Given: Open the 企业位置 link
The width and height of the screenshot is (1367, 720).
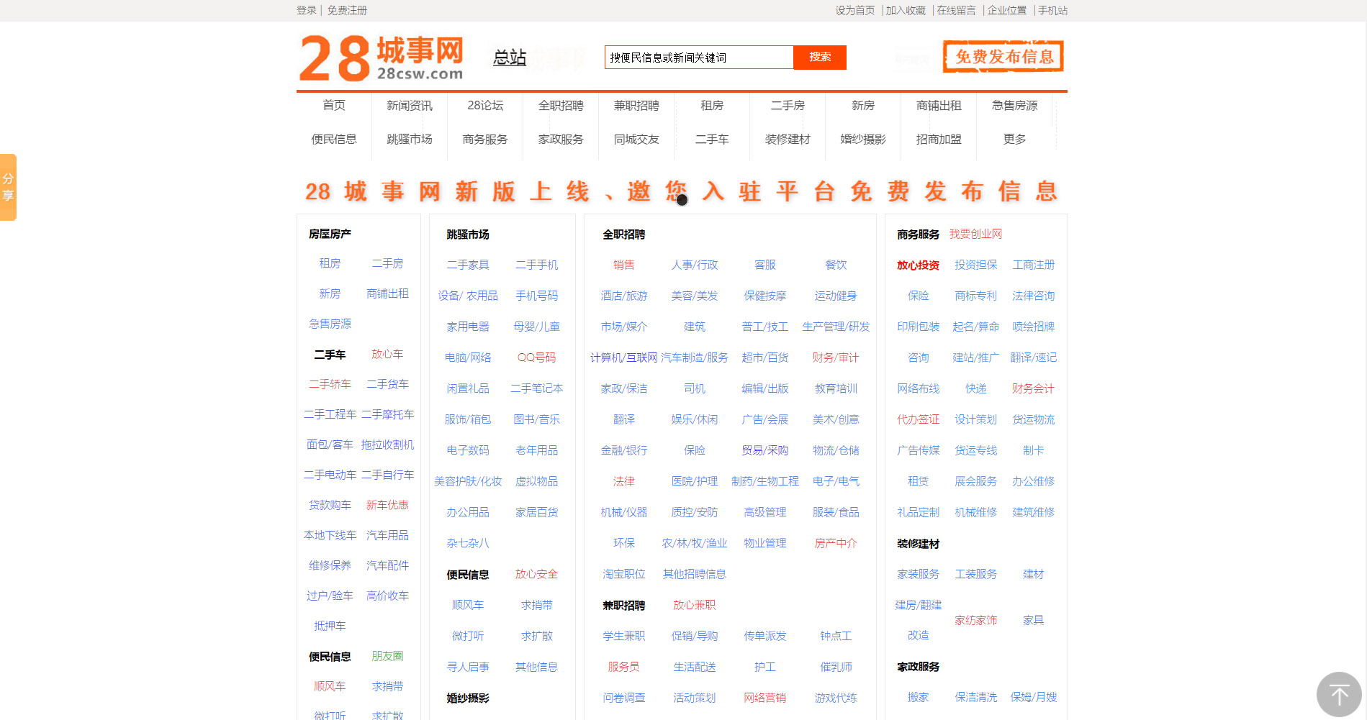Looking at the screenshot, I should 1006,10.
